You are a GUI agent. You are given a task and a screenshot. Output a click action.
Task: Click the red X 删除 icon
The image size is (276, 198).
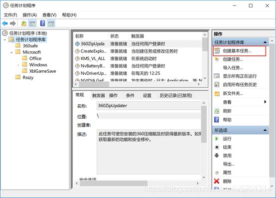(217, 181)
